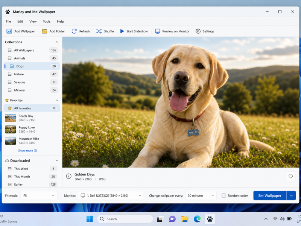Screen dimensions: 301x226
Task: Click the Show more (9) link
Action: [x=27, y=150]
